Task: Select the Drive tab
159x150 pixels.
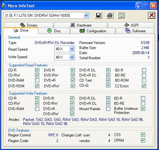Action: (x=21, y=30)
